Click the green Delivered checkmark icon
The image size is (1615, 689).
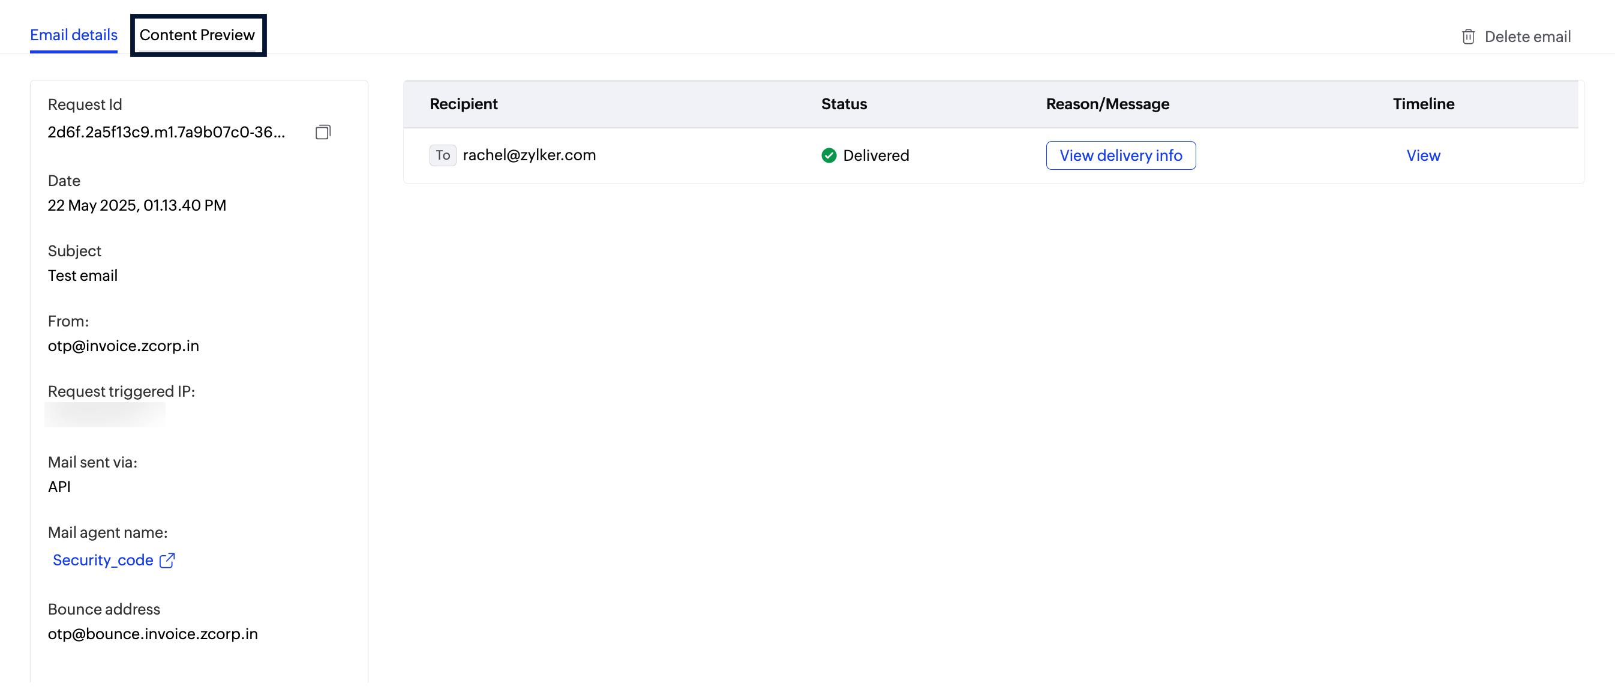(828, 155)
